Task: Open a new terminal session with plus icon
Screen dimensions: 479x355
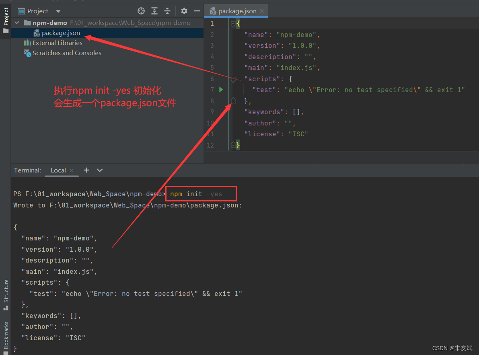Action: click(x=86, y=170)
